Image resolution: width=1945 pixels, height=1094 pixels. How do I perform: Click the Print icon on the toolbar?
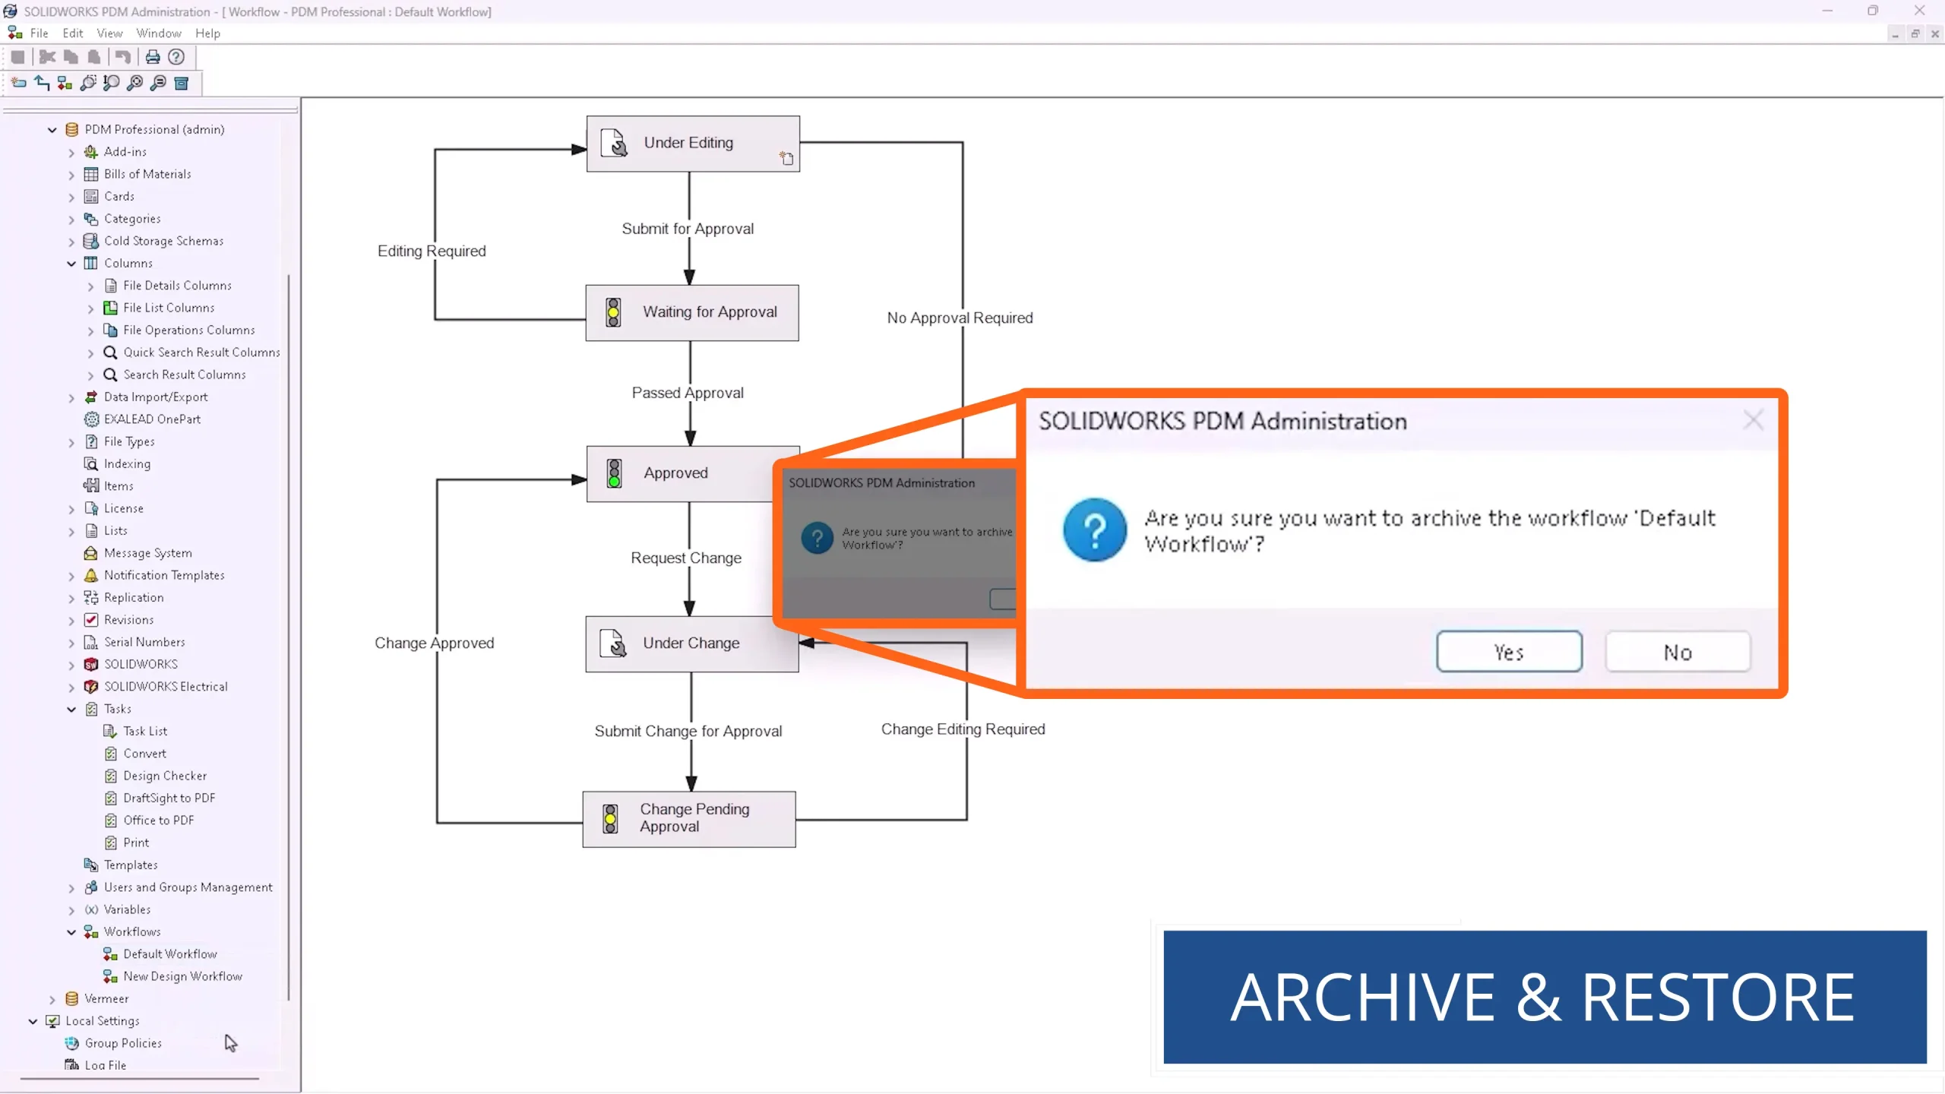(152, 57)
